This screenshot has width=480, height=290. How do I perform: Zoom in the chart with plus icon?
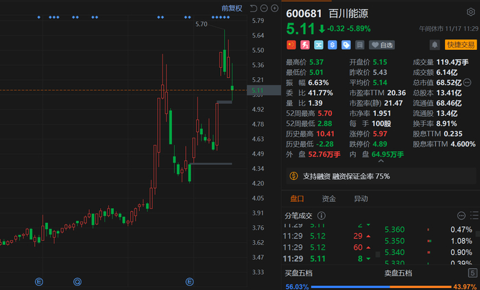[274, 8]
